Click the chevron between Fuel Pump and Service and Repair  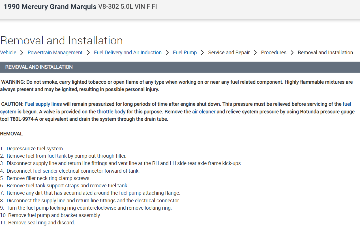point(202,53)
